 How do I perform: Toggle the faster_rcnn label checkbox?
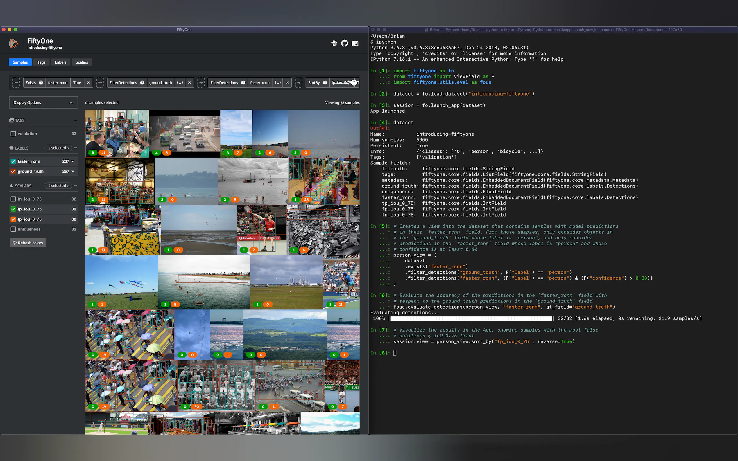tap(13, 161)
